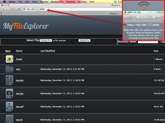Click the camera image icon for test.jpg

point(9,93)
